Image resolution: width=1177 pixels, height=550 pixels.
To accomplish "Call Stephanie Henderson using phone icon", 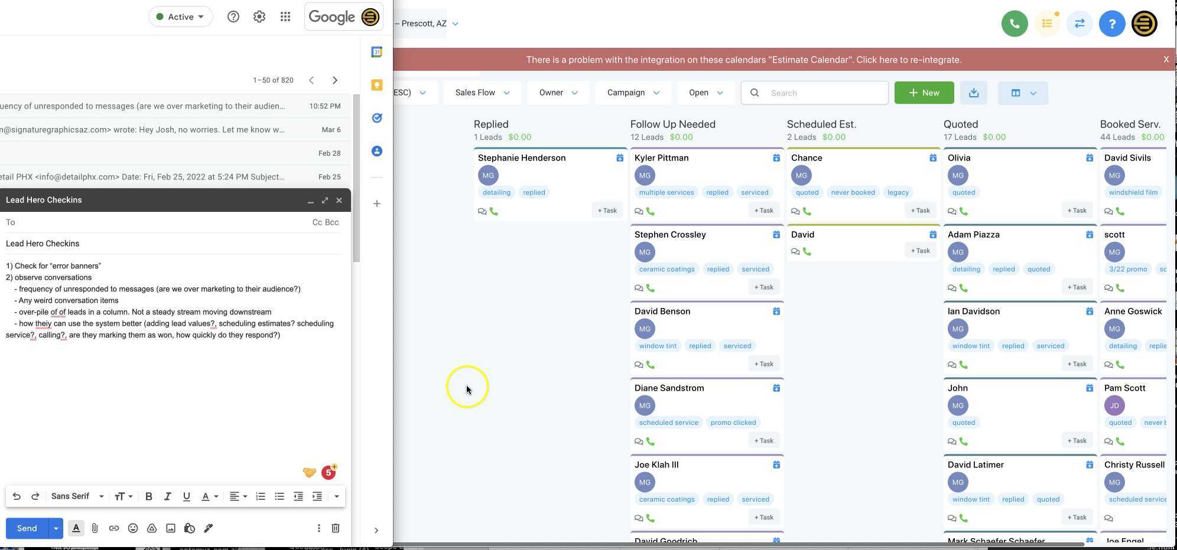I will point(494,211).
